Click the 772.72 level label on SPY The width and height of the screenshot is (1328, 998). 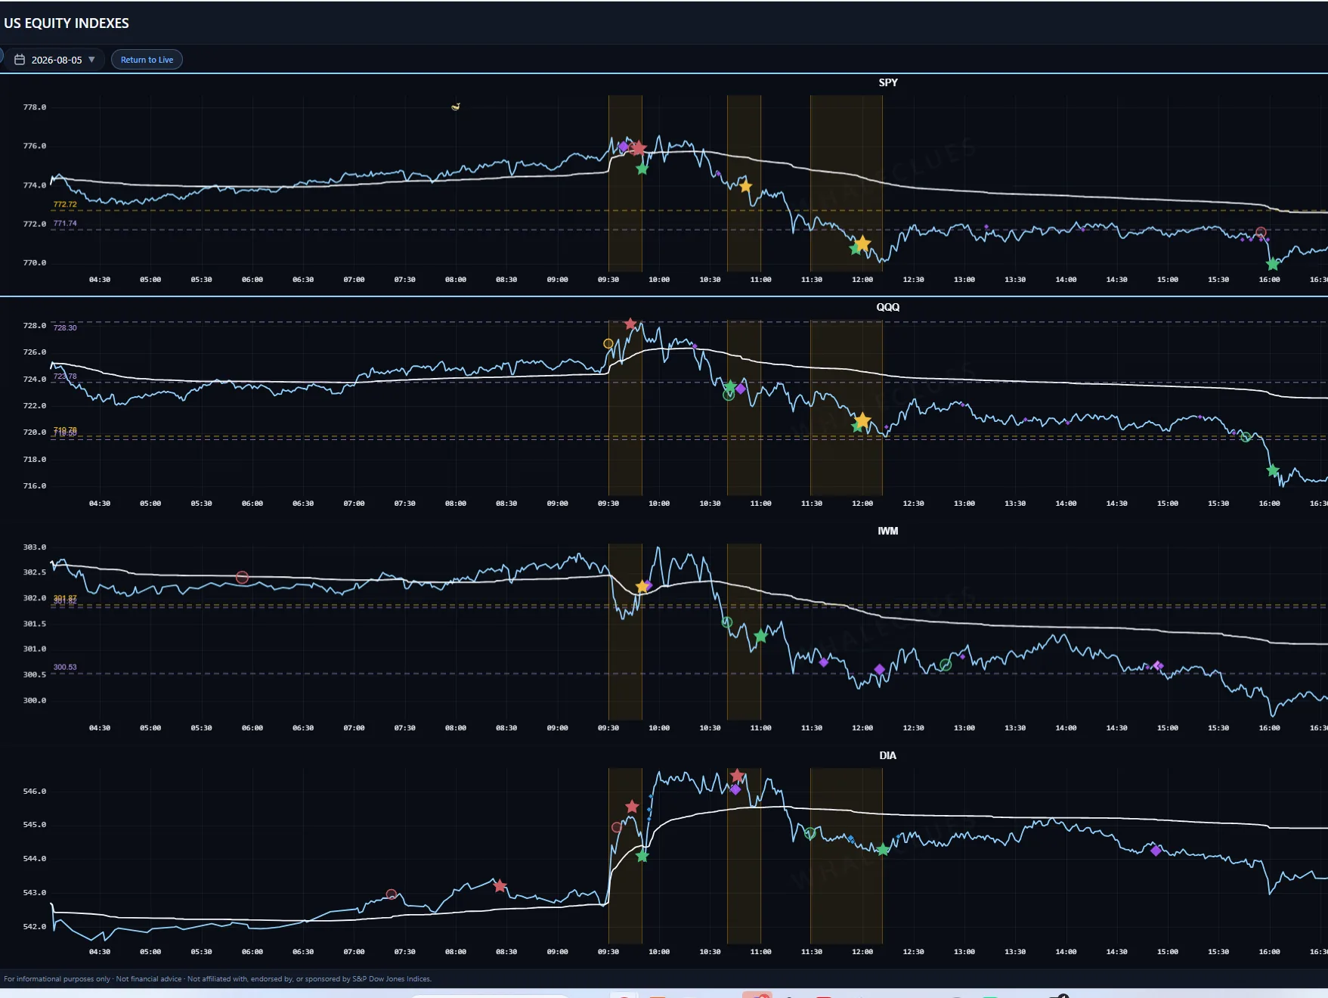65,204
